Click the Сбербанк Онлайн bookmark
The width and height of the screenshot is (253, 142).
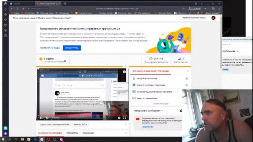pyautogui.click(x=104, y=13)
